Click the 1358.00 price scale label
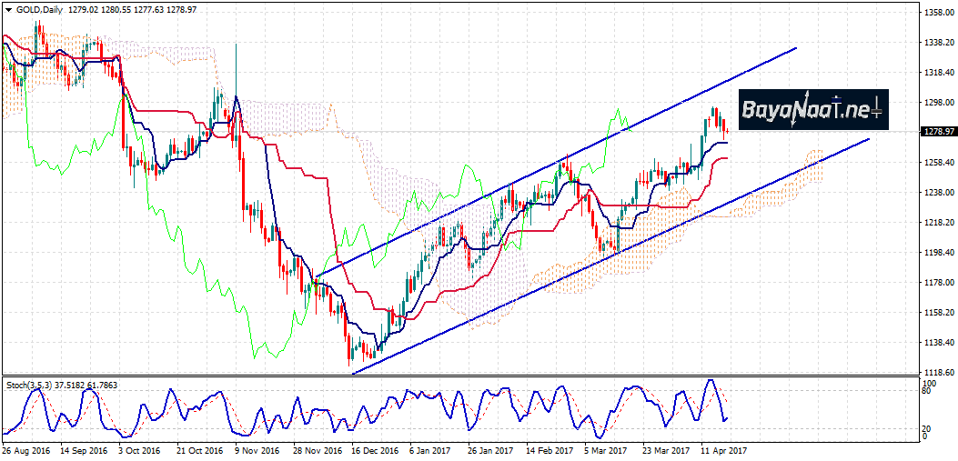The image size is (958, 461). 936,13
